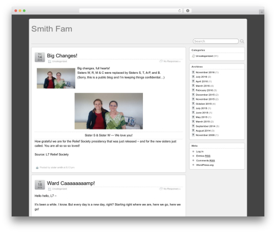Screen dimensions: 276x233
Task: Click archive icon beside November 2016
Action: coord(193,72)
